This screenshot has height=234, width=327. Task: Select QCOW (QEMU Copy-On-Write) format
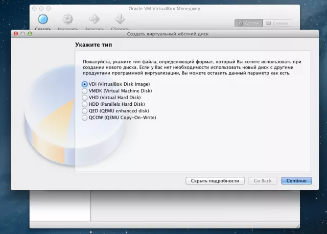tap(85, 117)
